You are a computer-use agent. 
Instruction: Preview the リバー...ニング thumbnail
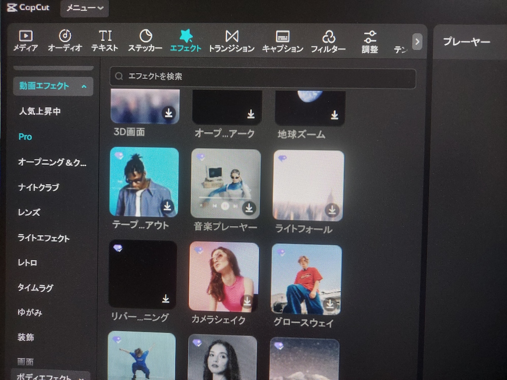(143, 275)
